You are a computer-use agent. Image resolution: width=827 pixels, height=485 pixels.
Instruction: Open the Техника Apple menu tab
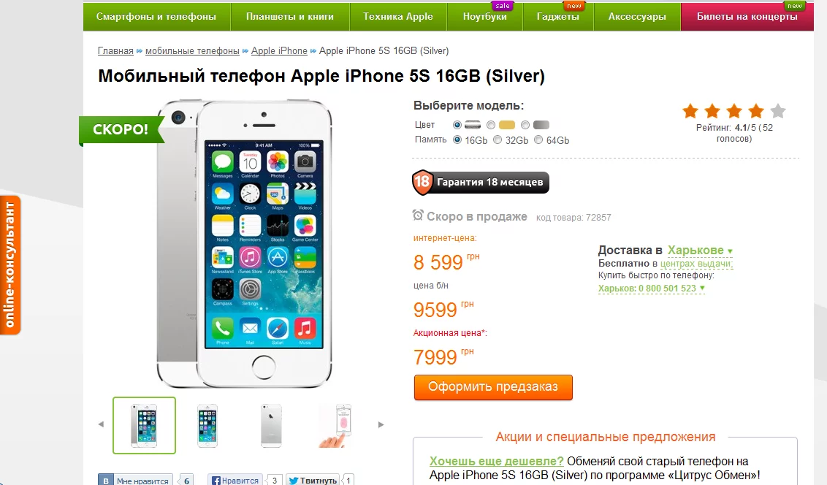pyautogui.click(x=398, y=16)
